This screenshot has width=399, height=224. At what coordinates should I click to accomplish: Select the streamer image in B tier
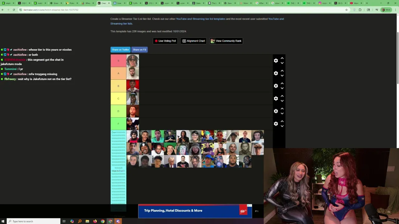(132, 86)
